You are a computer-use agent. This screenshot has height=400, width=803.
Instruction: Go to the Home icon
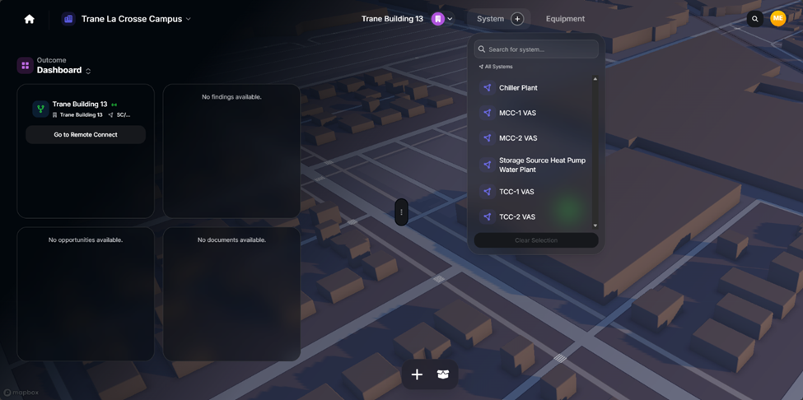coord(30,19)
